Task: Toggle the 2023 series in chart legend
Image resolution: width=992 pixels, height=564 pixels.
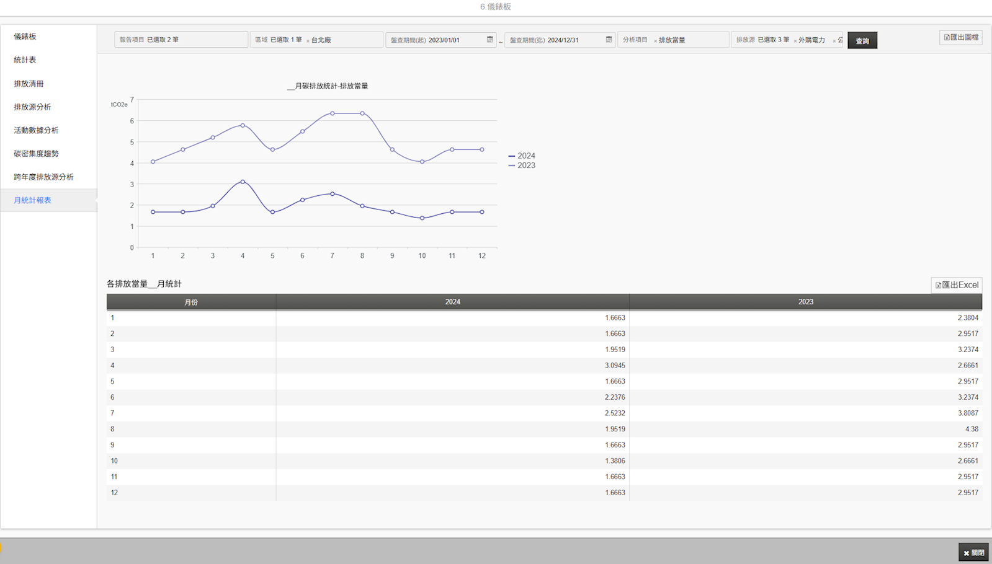Action: pyautogui.click(x=522, y=165)
